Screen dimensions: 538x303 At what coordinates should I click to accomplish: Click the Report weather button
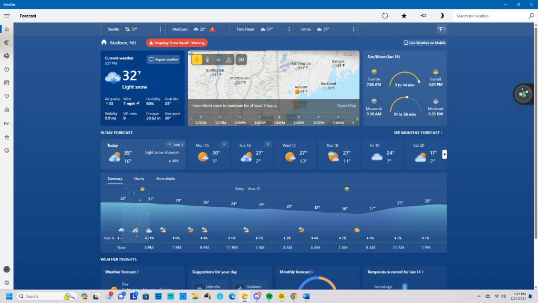pos(163,59)
